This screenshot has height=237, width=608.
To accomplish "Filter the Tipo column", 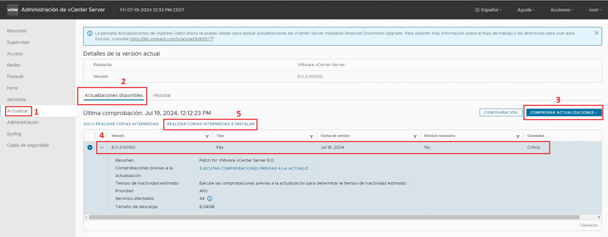I will [x=311, y=137].
